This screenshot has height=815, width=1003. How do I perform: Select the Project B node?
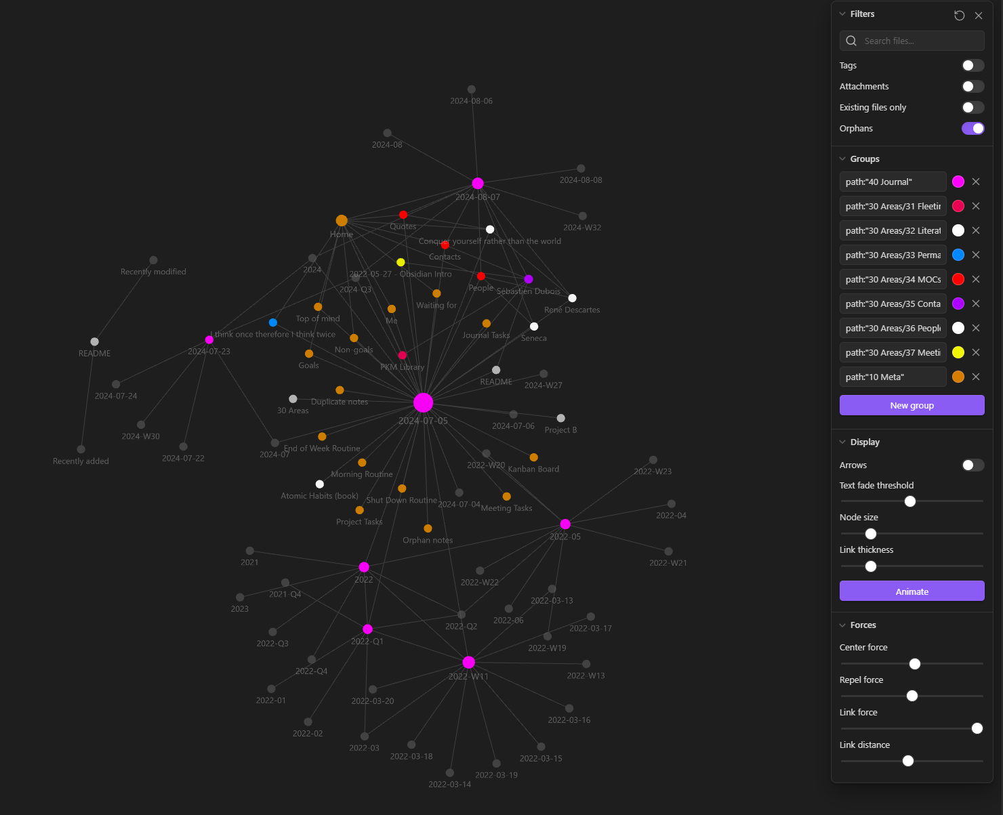click(561, 418)
